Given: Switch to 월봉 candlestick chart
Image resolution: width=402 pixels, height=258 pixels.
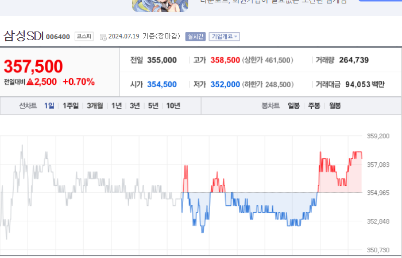Looking at the screenshot, I should 335,105.
